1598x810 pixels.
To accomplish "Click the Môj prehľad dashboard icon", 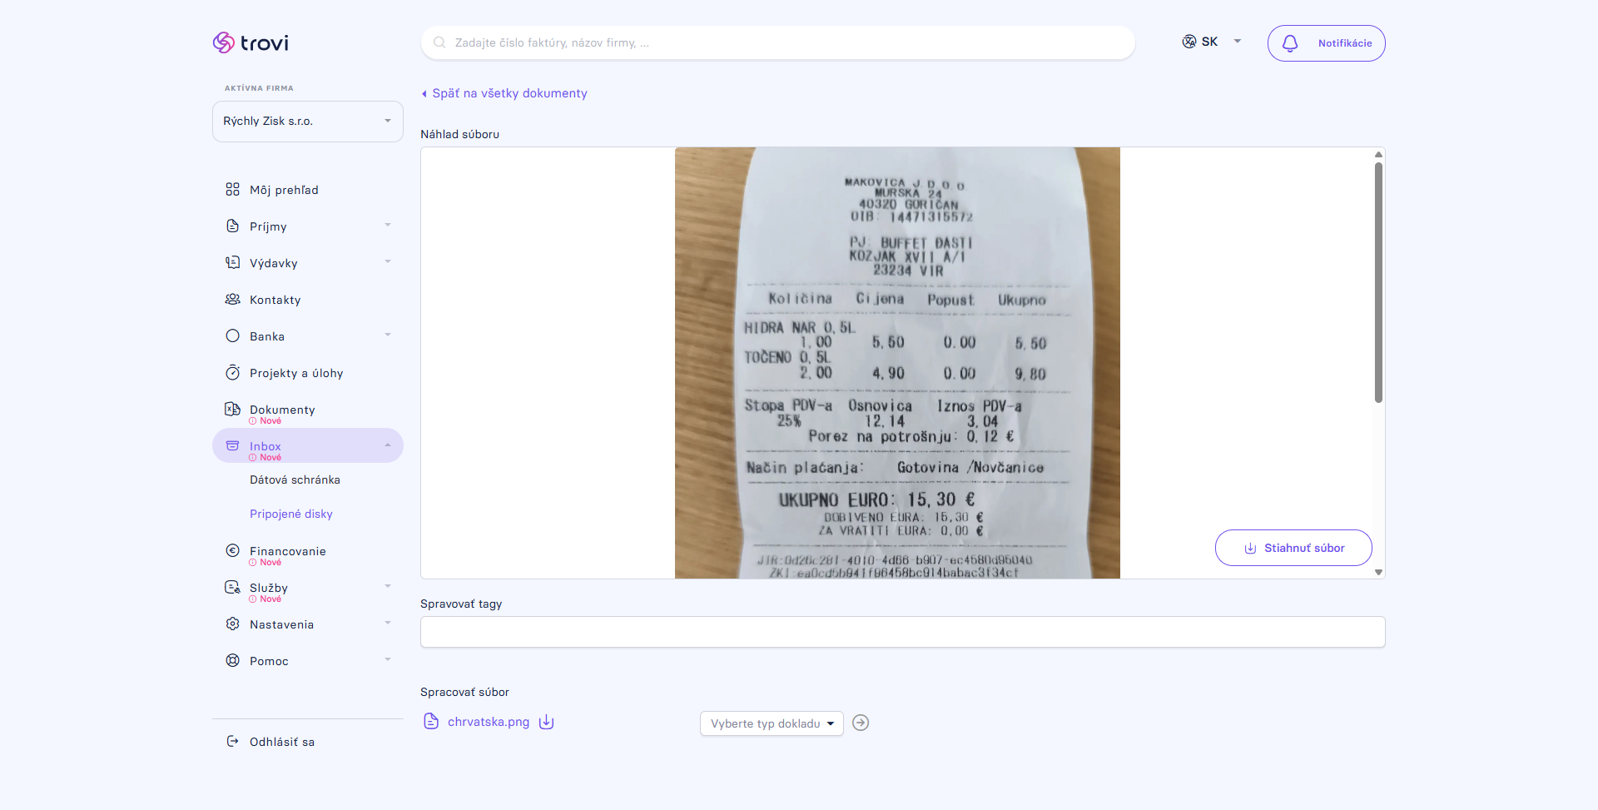I will (233, 190).
